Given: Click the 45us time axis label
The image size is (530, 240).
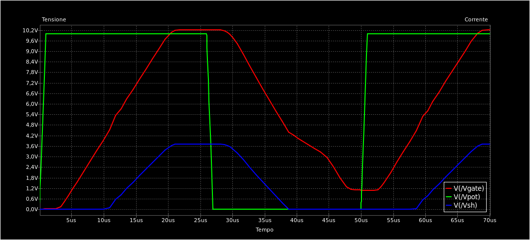Looking at the screenshot, I should click(329, 220).
